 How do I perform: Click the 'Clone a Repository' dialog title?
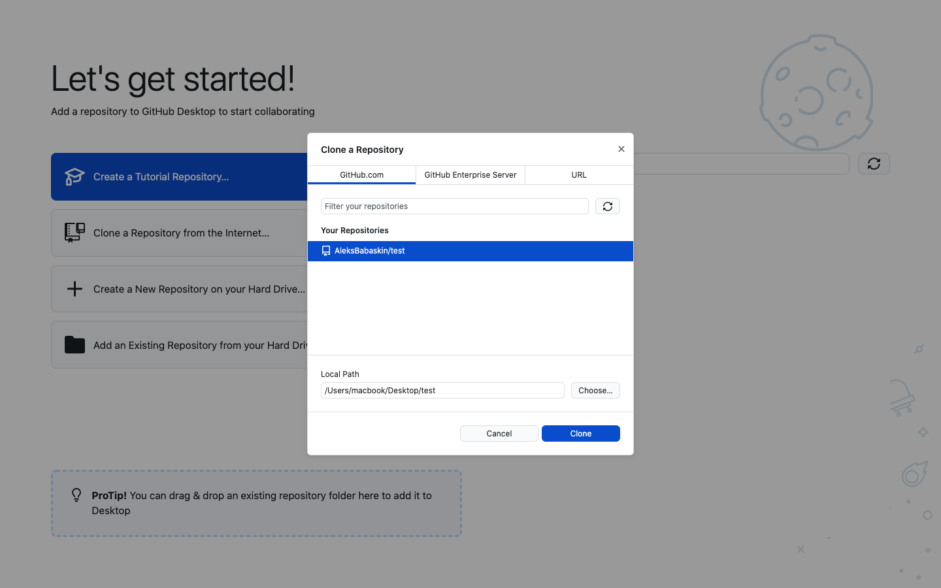362,150
